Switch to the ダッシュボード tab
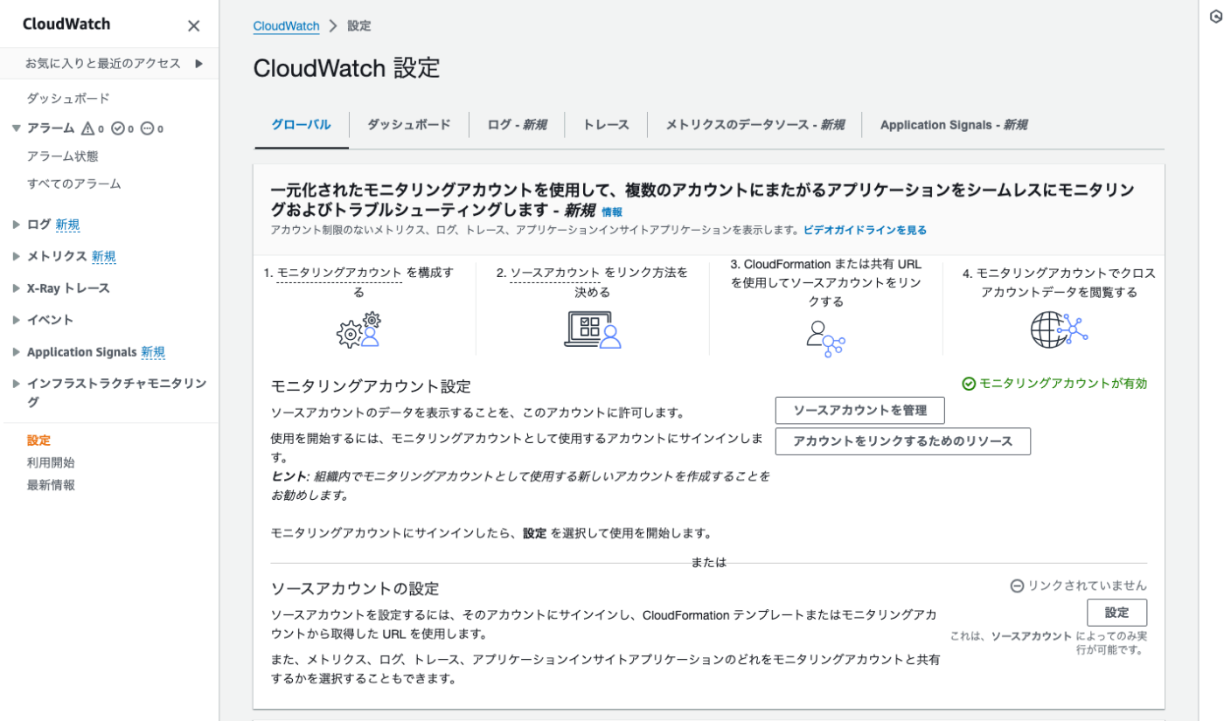Image resolution: width=1224 pixels, height=721 pixels. 408,125
